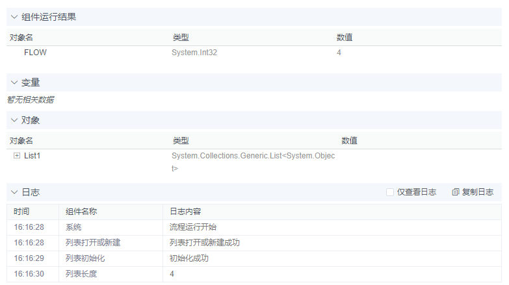
Task: Collapse the 变量 section chevron
Action: pos(14,82)
